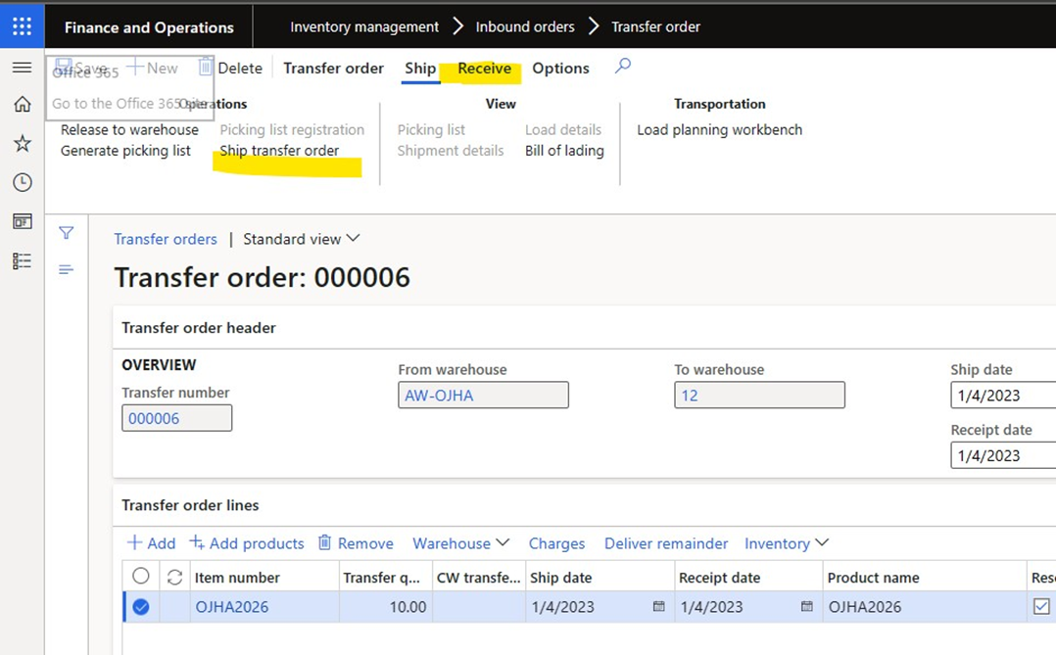Image resolution: width=1056 pixels, height=655 pixels.
Task: Click Inbound orders breadcrumb
Action: [525, 27]
